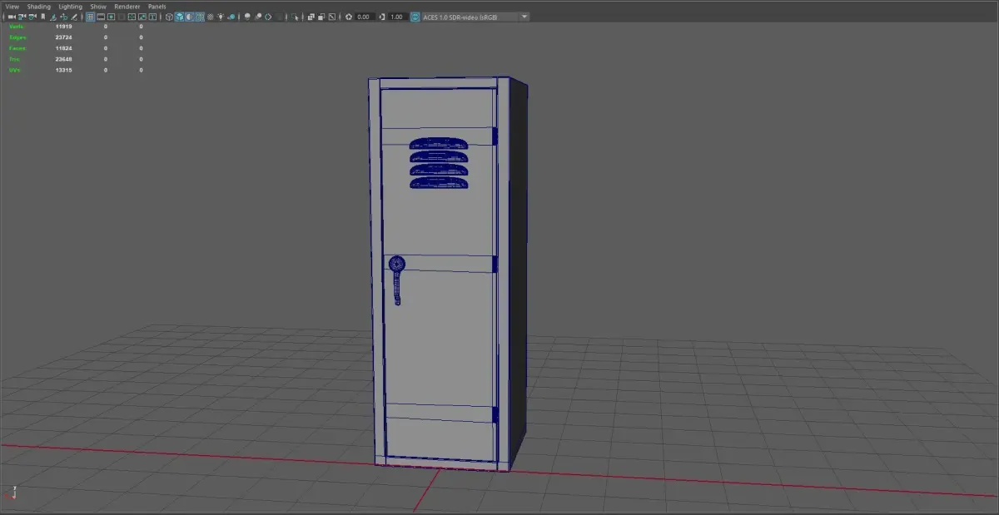This screenshot has height=515, width=999.
Task: Open ACES 1.0 SDR-video view transform dropdown
Action: pos(476,17)
